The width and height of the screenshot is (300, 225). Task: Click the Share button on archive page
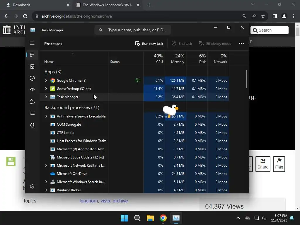coord(263,164)
